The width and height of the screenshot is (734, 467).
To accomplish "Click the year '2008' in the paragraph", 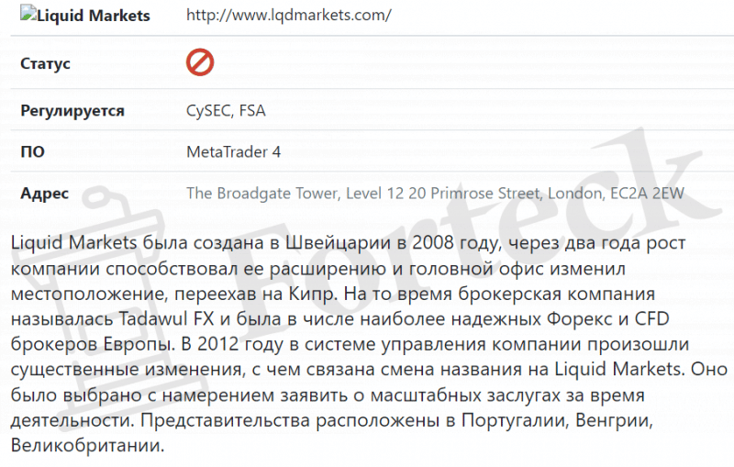I will [x=433, y=242].
